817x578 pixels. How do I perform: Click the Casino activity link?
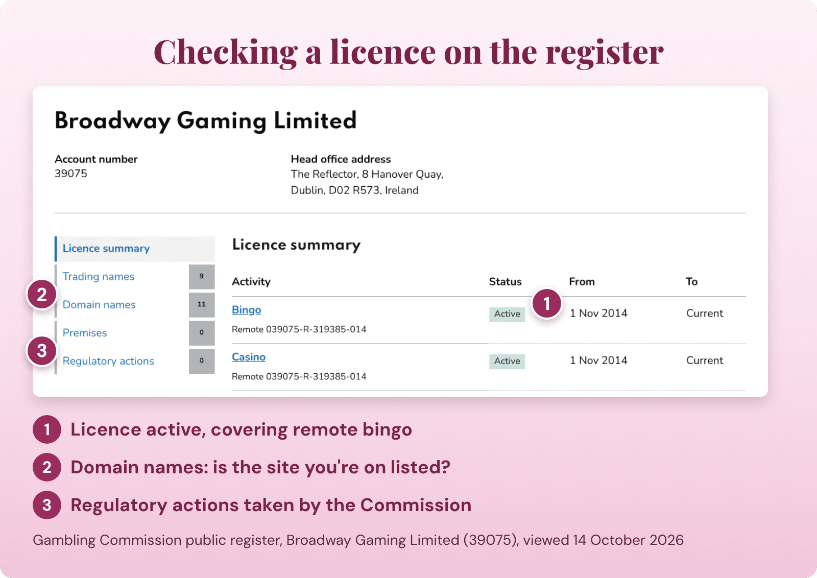tap(249, 357)
